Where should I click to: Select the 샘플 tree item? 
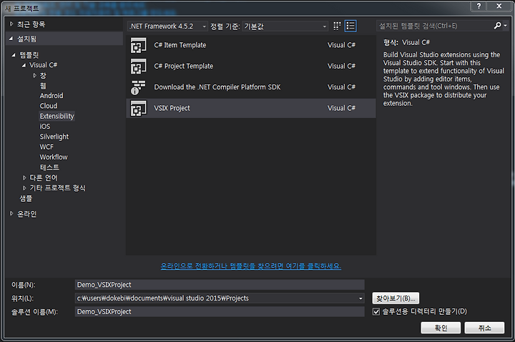26,198
